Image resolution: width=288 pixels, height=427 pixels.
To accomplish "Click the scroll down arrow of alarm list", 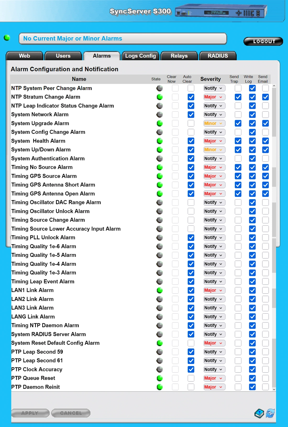I will [x=274, y=389].
